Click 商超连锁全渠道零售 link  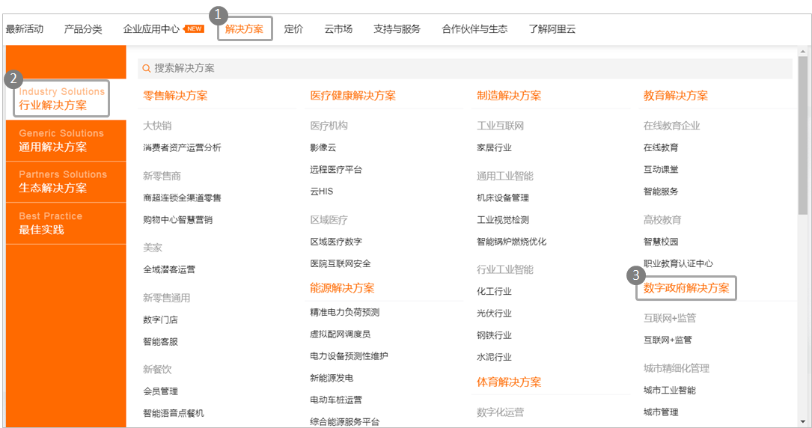pos(182,198)
